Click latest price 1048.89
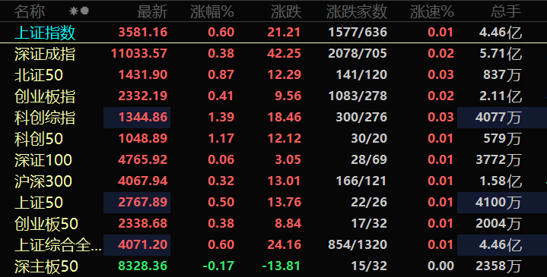The height and width of the screenshot is (277, 547). 143,138
